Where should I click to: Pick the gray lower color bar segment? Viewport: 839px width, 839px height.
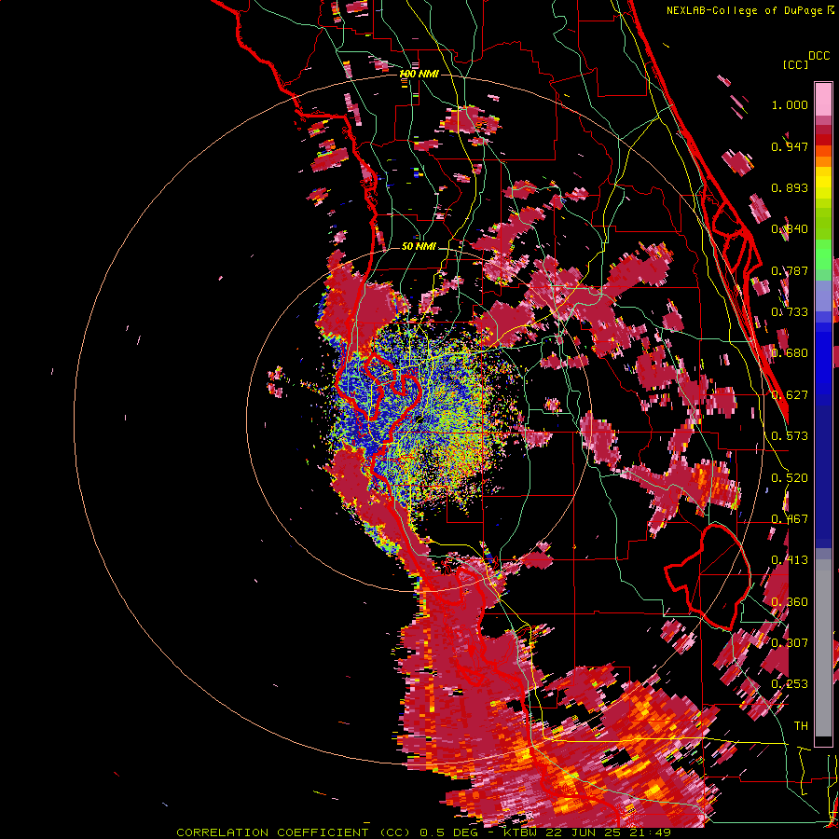point(823,648)
